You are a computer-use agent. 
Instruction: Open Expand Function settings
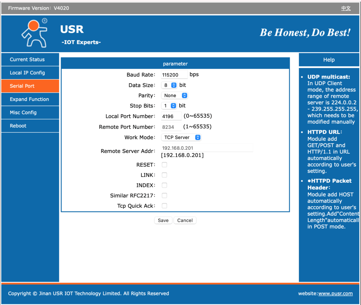[29, 99]
